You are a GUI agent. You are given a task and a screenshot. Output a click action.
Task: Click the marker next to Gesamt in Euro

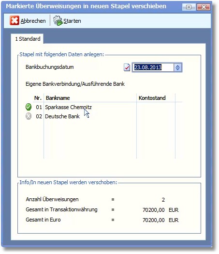[x=113, y=220]
